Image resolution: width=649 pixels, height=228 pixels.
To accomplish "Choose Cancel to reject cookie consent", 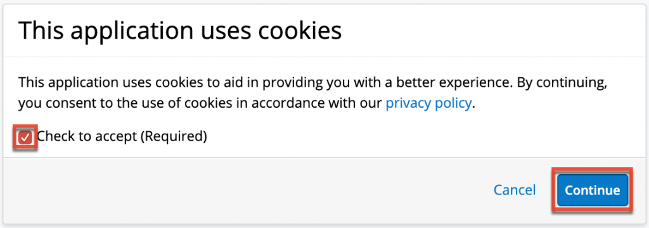I will 515,190.
